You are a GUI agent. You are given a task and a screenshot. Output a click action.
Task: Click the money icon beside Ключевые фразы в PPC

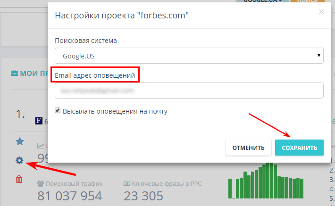point(127,183)
